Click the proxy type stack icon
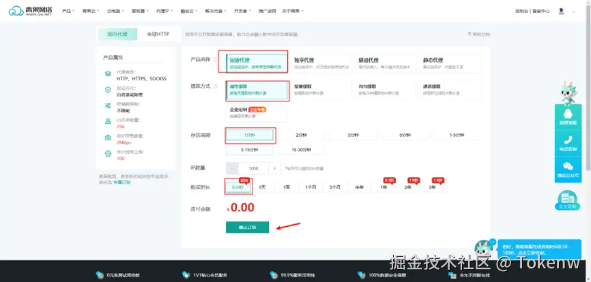Viewport: 591px width, 282px height. coord(109,74)
